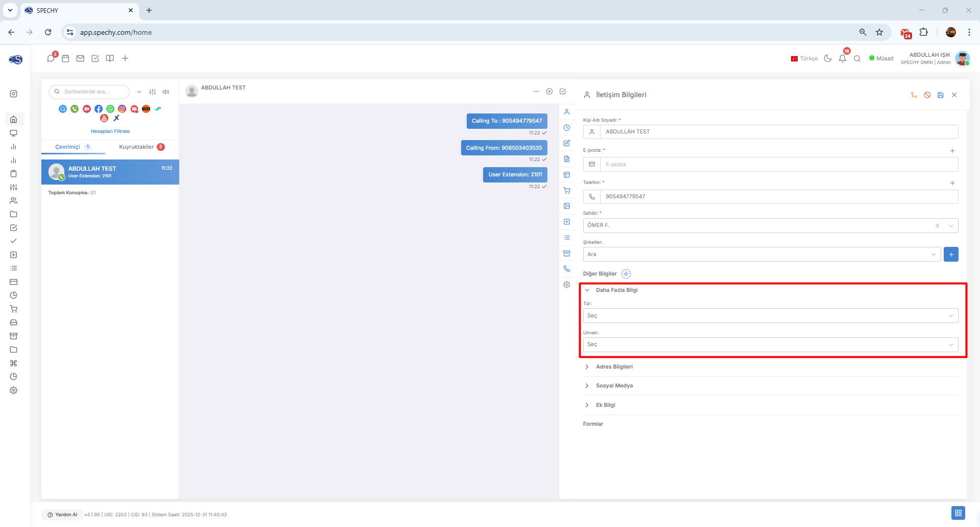Filter conversations by X (Twitter) icon

116,118
